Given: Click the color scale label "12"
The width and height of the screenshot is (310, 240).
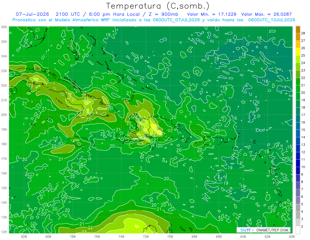Looking at the screenshot, I should coord(303,152).
